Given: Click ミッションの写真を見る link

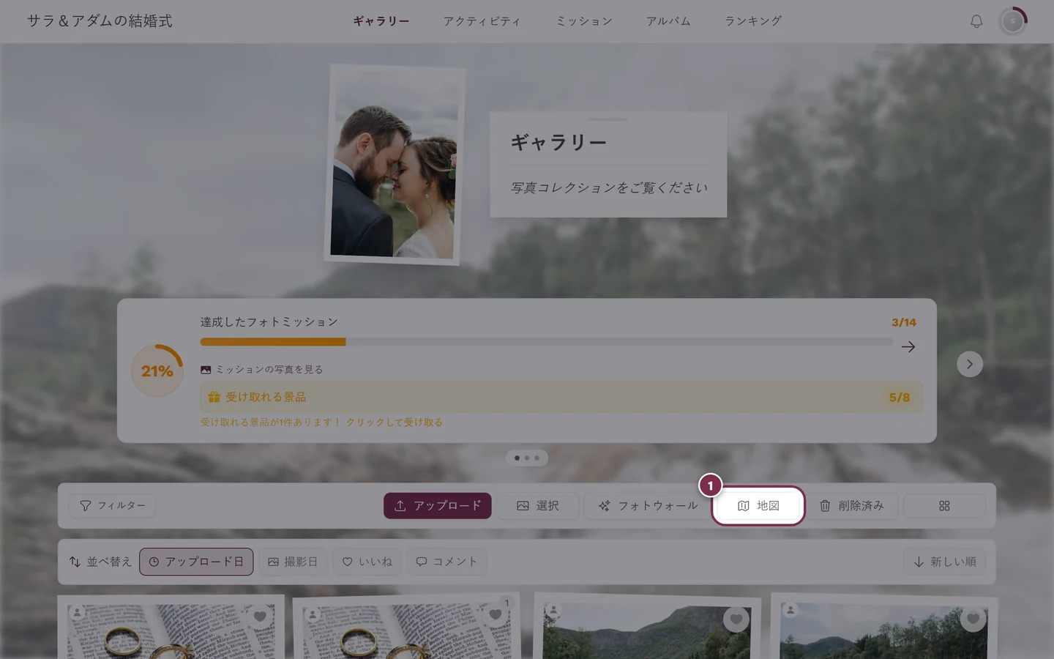Looking at the screenshot, I should [x=262, y=370].
